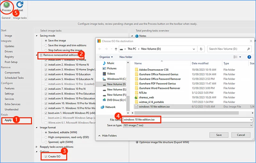
Task: Open the Drivers page in sidebar
Action: (x=9, y=51)
